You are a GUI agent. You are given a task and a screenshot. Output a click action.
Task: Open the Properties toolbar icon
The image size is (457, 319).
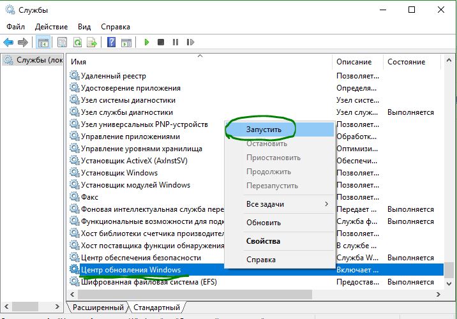tap(62, 42)
